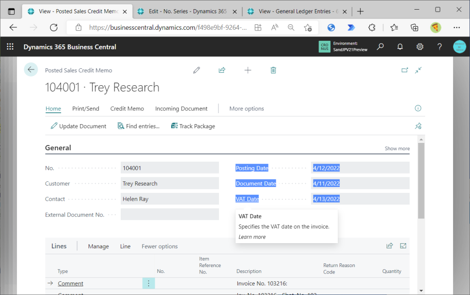Go back using the page back arrow
The width and height of the screenshot is (470, 295).
[31, 70]
